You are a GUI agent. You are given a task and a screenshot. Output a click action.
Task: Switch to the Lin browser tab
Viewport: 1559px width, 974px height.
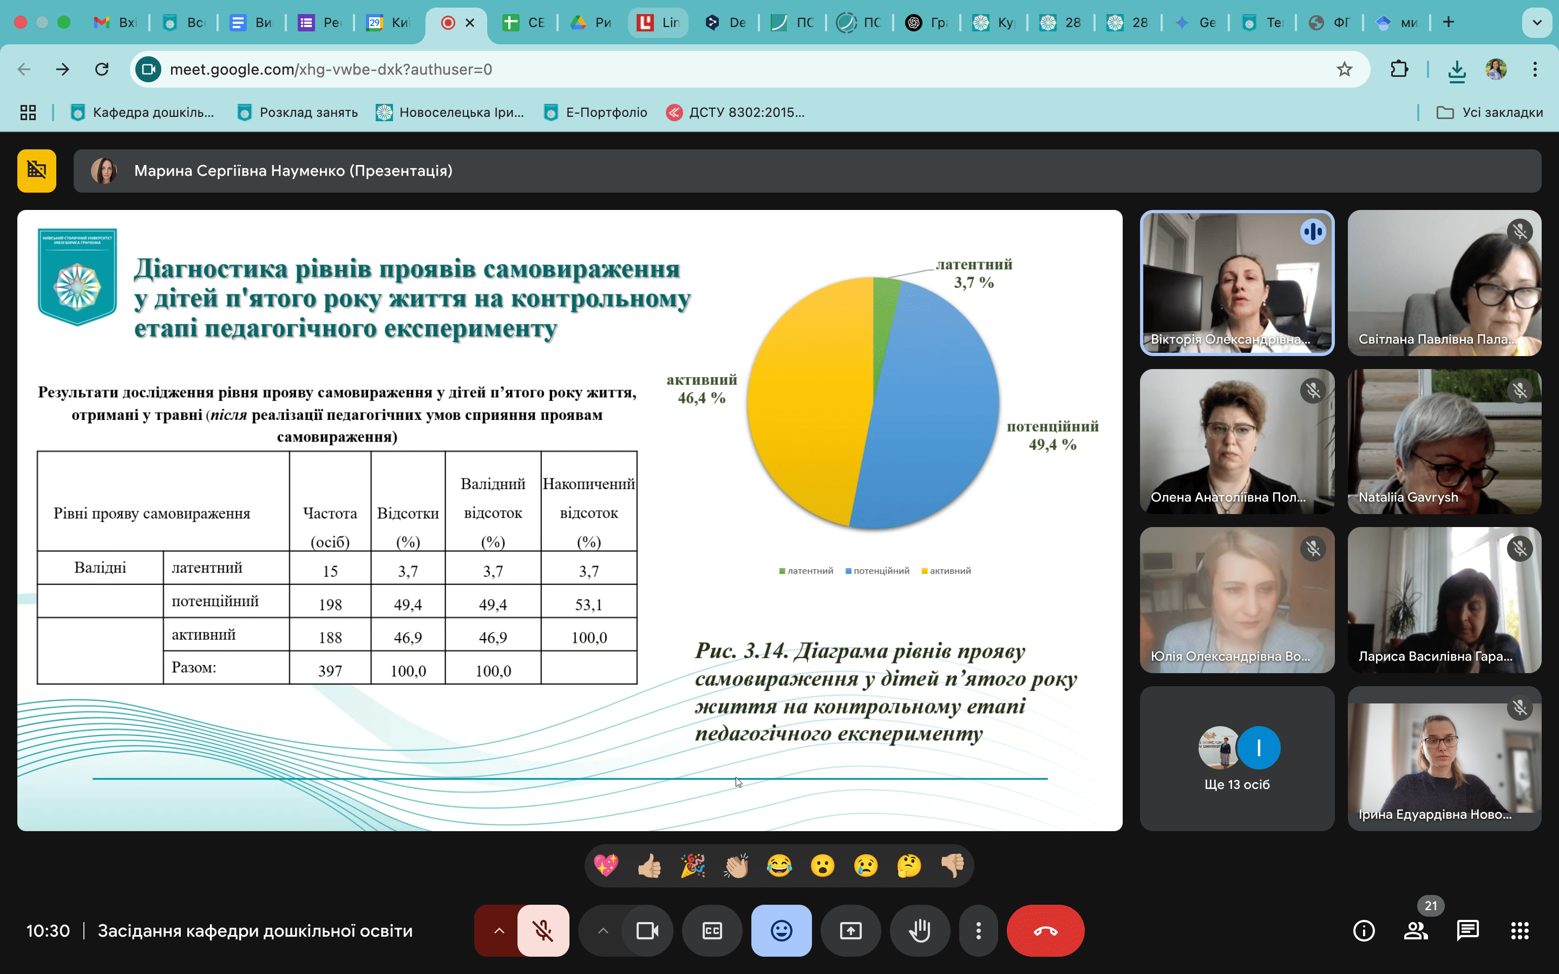pos(658,23)
